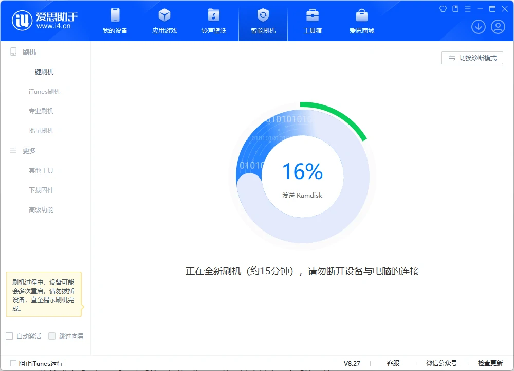This screenshot has height=371, width=514.
Task: Click the feedback bookmark icon in title bar
Action: point(455,9)
